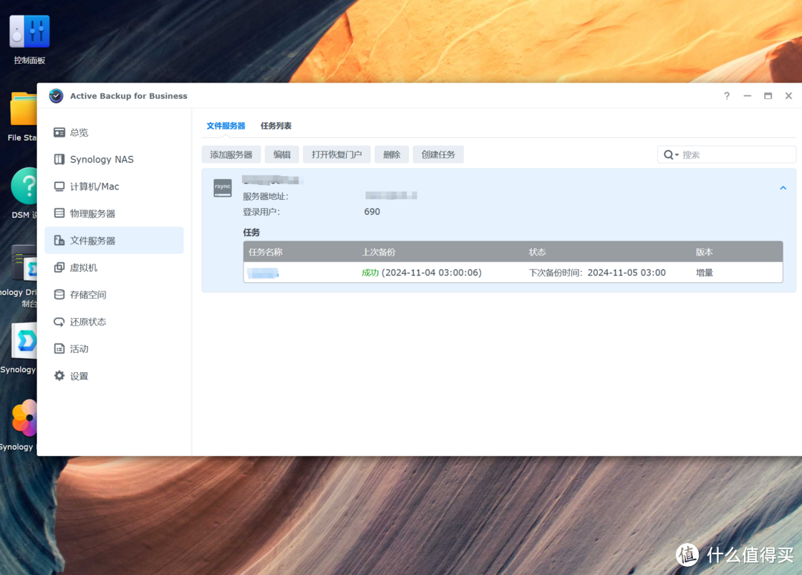
Task: Click the help question mark icon
Action: 726,96
